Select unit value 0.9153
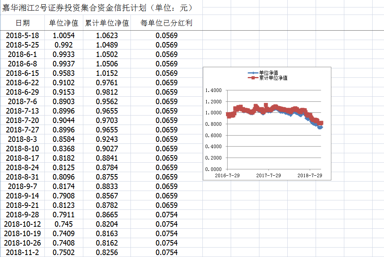 (x=64, y=92)
